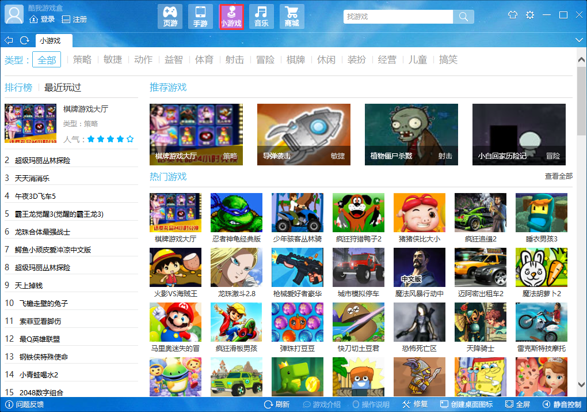Open the skin shirt icon in title bar
Image resolution: width=587 pixels, height=412 pixels.
[x=513, y=15]
